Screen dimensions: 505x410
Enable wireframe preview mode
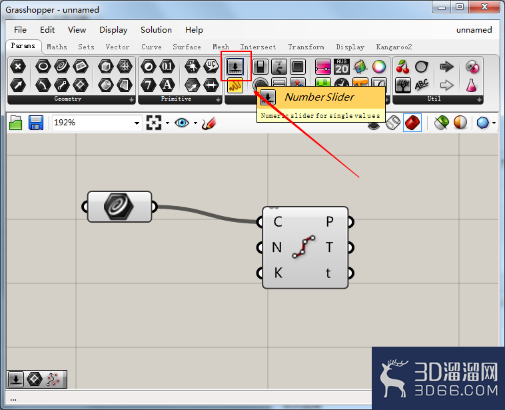393,123
